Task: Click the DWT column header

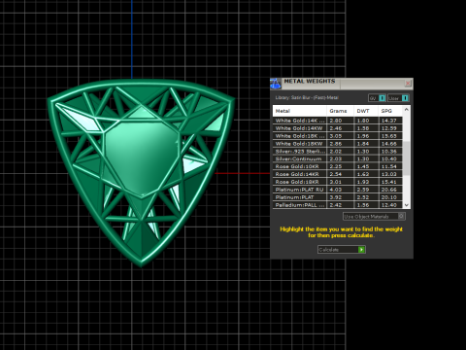Action: tap(366, 111)
